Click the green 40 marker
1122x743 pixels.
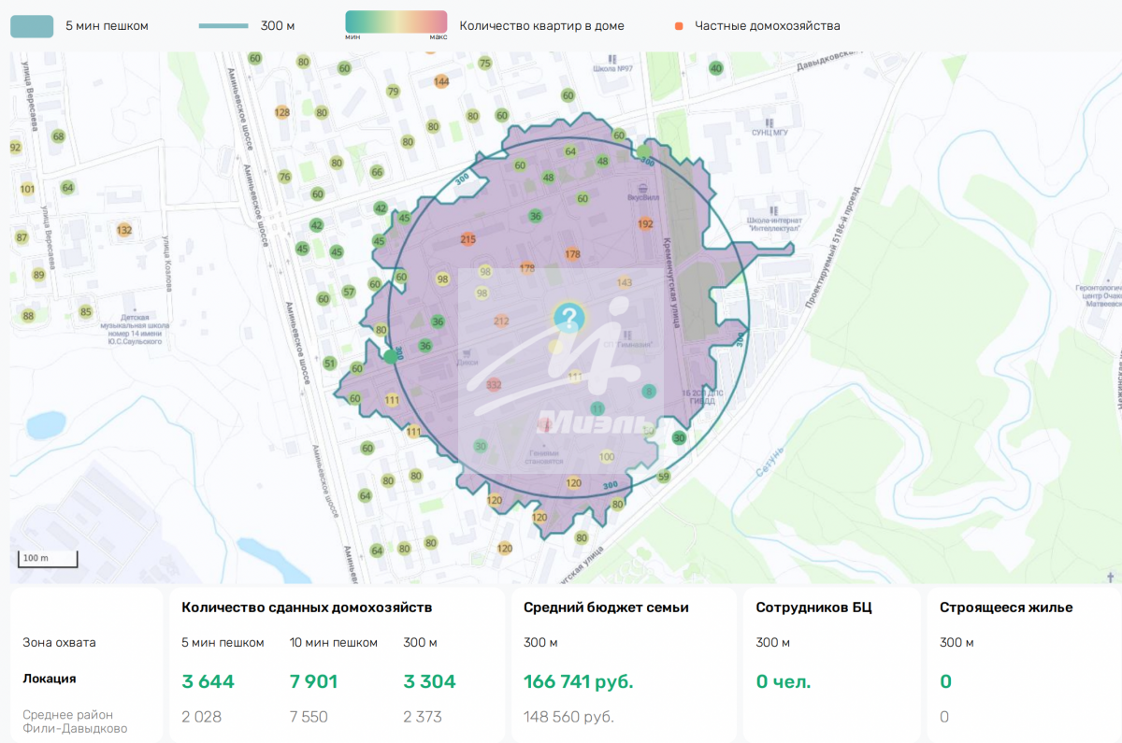pos(716,68)
